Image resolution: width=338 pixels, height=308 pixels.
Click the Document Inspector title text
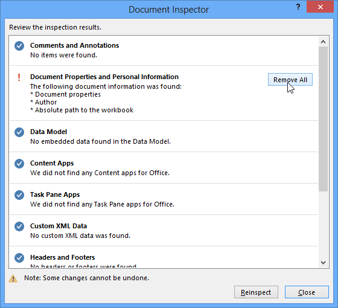tap(169, 10)
